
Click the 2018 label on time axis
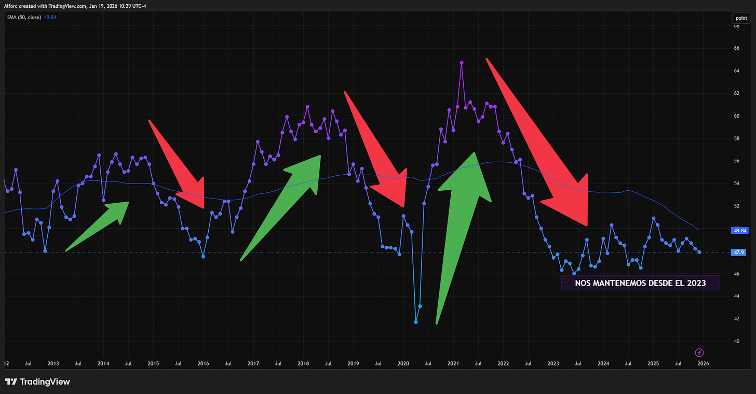(x=303, y=363)
